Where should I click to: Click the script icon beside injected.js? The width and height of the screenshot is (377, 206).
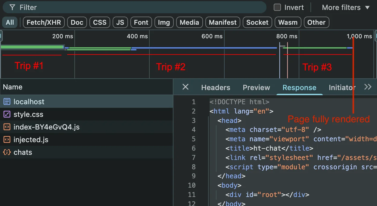(7, 139)
